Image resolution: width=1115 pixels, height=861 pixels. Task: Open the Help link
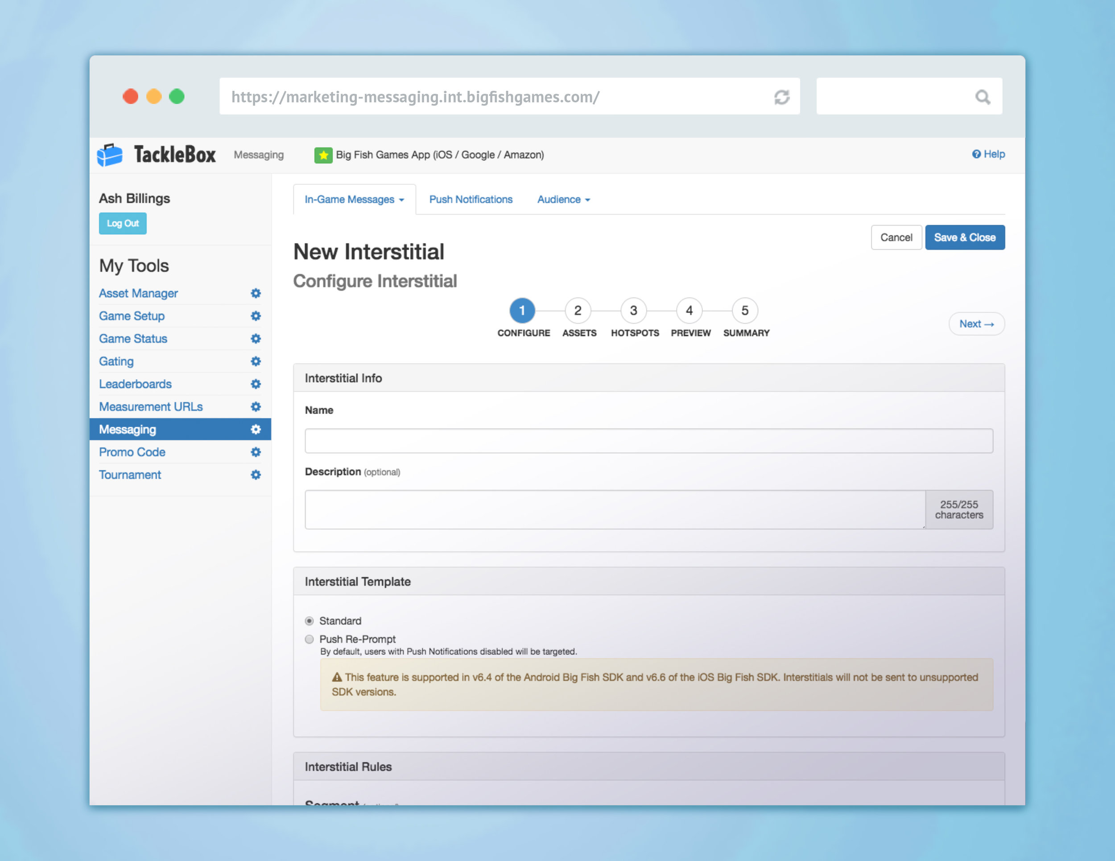(988, 154)
